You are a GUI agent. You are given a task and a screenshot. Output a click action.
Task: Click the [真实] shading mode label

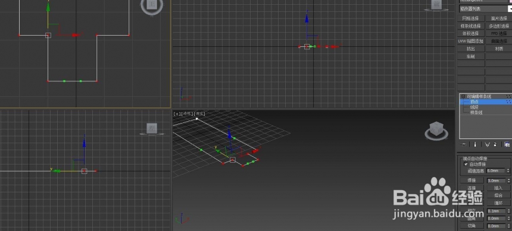(x=199, y=113)
